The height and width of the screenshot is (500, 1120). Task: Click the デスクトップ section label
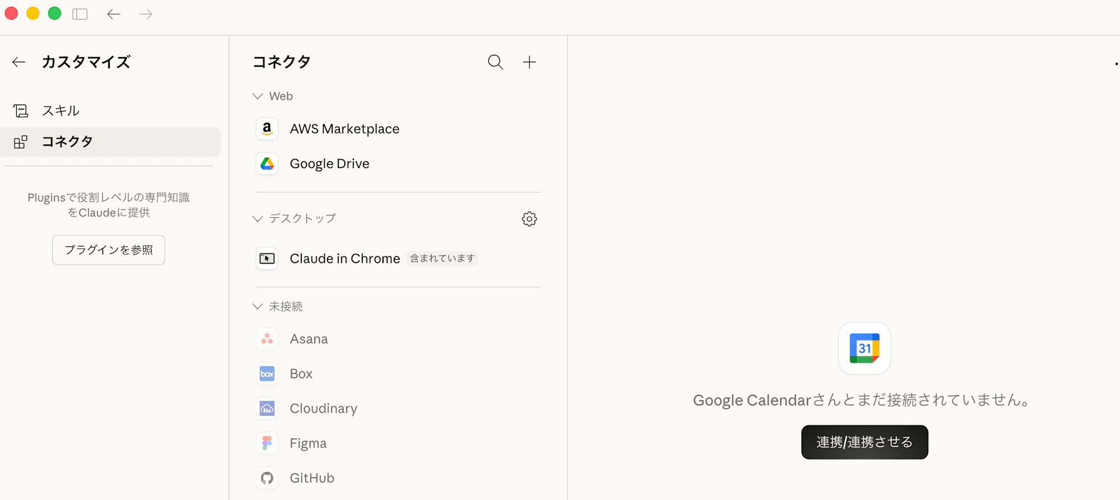click(302, 218)
